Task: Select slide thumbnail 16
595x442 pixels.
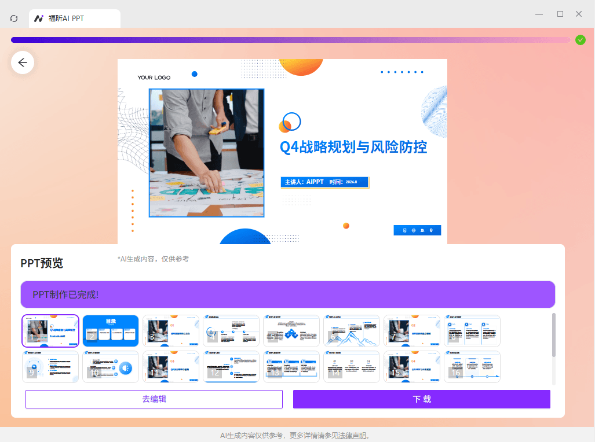Action: point(472,367)
